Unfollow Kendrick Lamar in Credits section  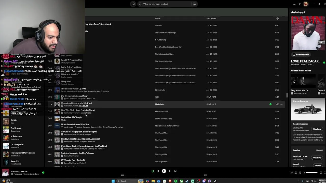(x=317, y=158)
